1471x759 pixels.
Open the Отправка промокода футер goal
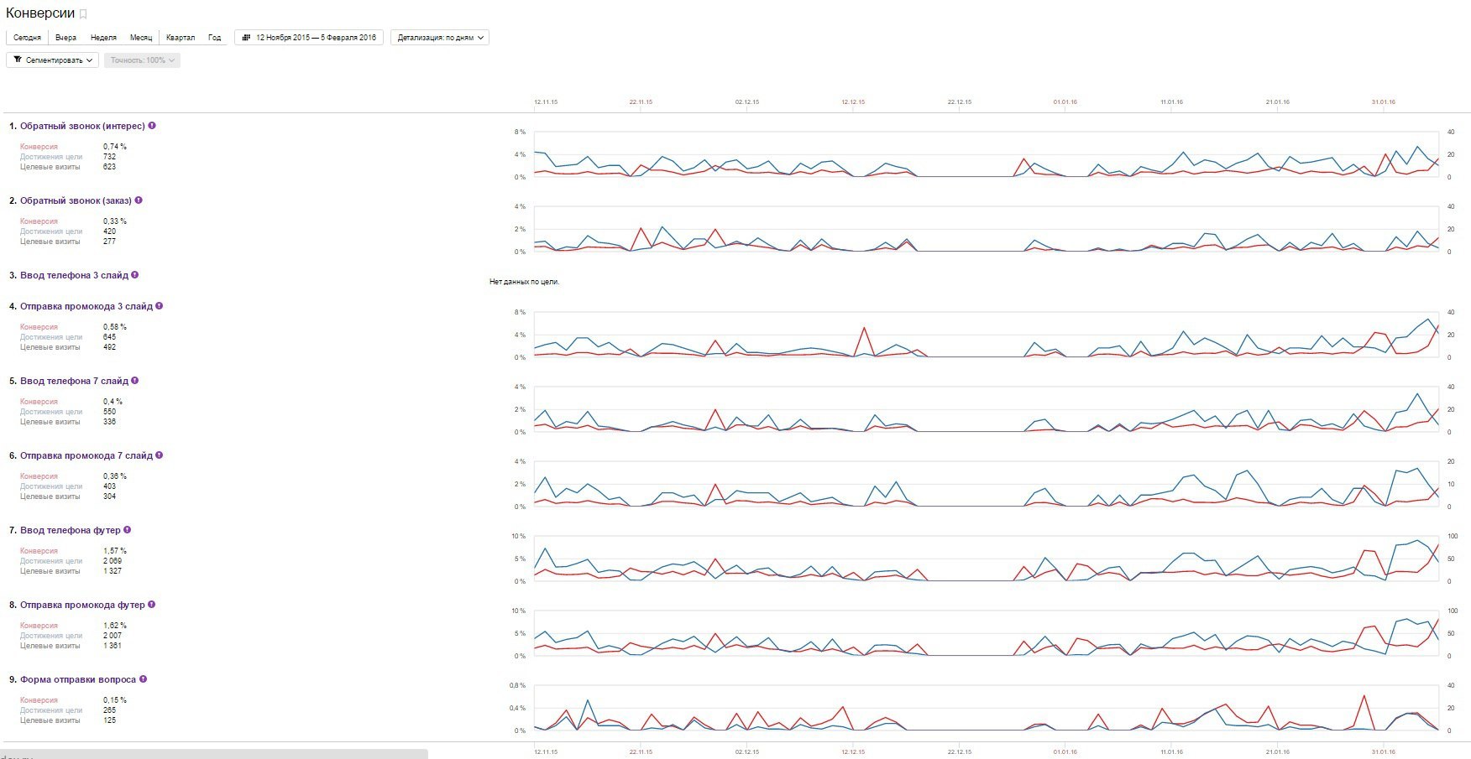82,605
